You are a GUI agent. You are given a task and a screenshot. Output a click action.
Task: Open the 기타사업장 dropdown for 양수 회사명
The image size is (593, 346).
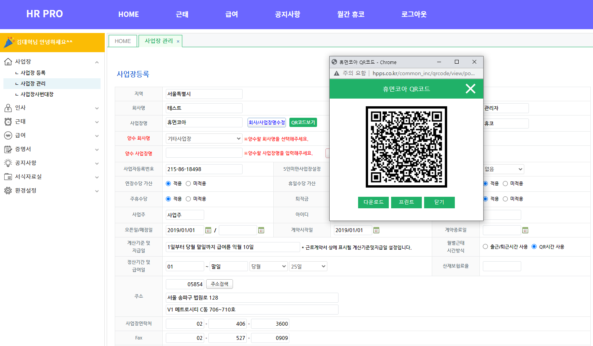click(204, 138)
